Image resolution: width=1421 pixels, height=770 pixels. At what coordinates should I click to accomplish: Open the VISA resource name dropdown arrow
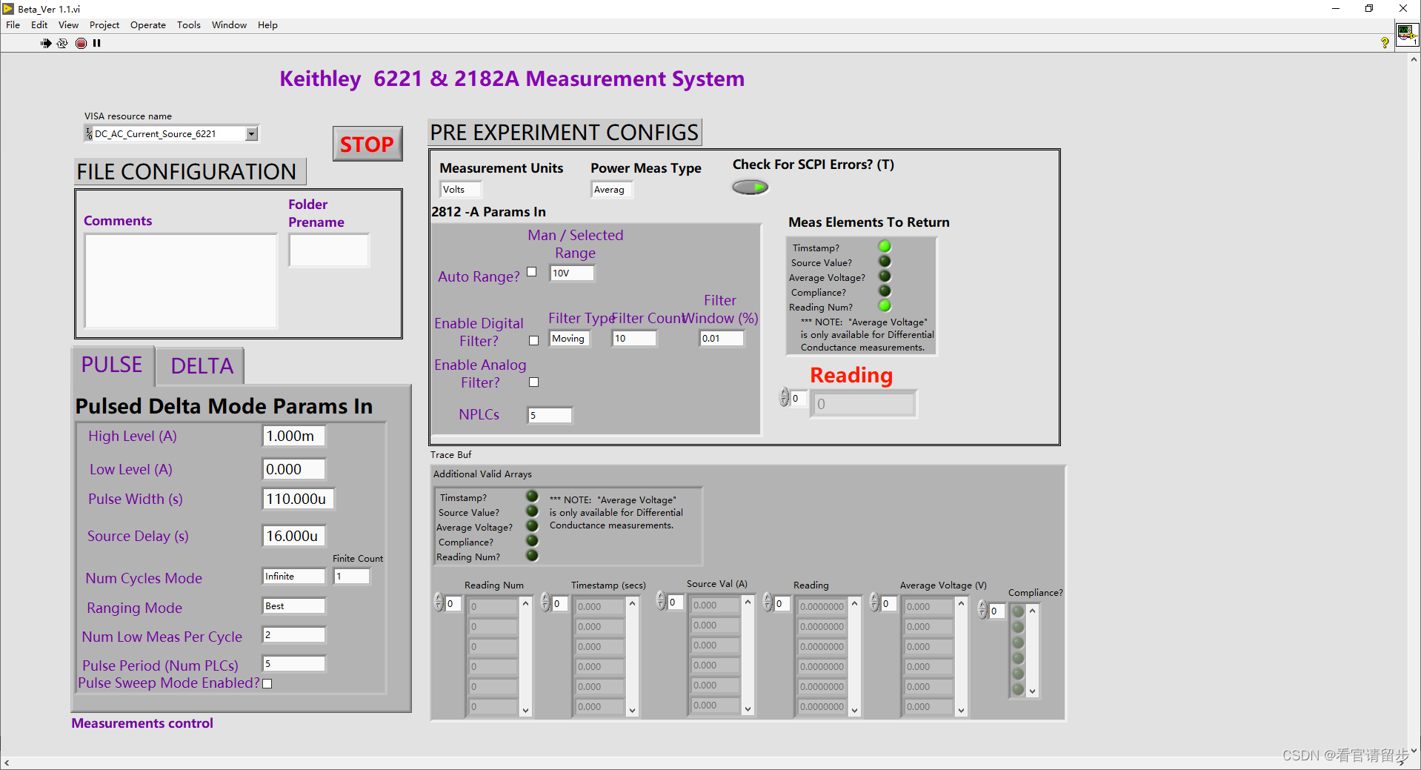click(x=252, y=134)
